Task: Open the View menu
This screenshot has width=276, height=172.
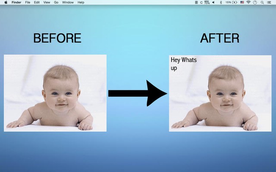Action: coord(47,2)
